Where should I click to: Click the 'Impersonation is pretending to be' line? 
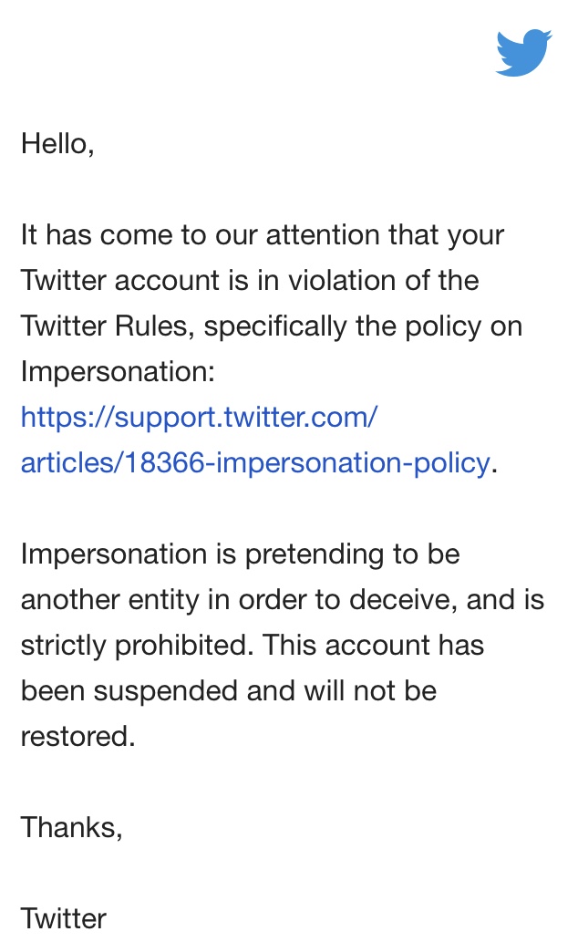(241, 554)
